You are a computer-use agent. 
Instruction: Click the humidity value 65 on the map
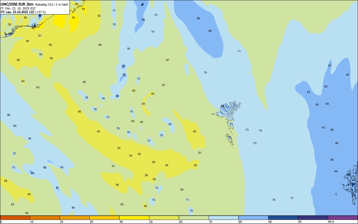(x=84, y=82)
